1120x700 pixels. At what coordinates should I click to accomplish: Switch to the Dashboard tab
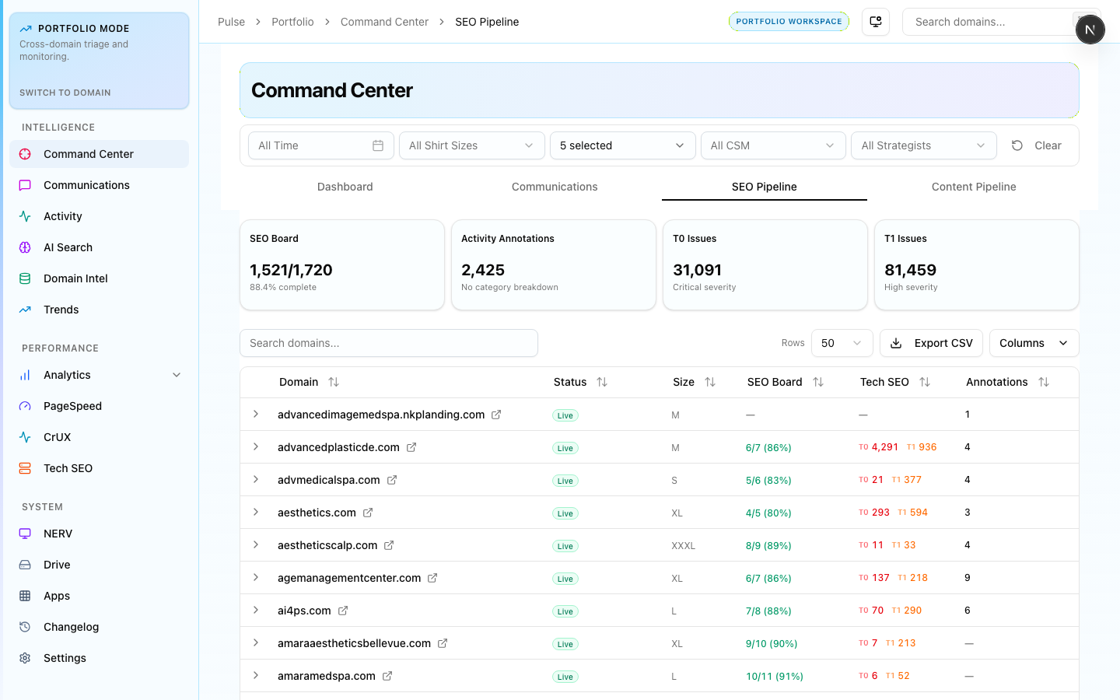pyautogui.click(x=345, y=187)
